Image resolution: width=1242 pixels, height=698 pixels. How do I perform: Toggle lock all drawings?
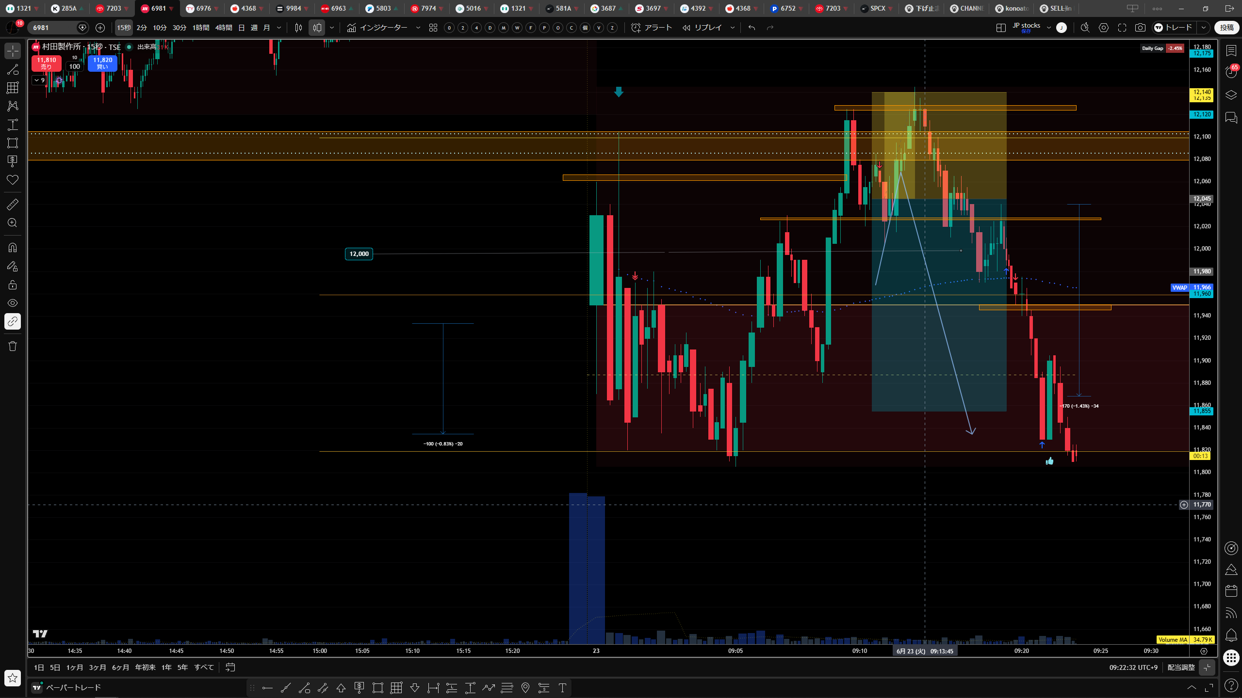[x=13, y=285]
